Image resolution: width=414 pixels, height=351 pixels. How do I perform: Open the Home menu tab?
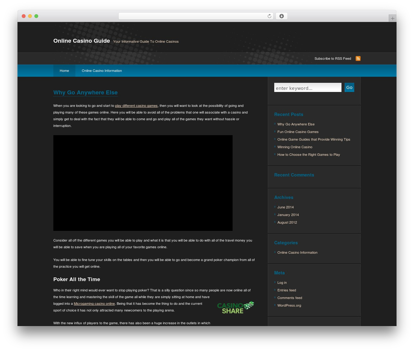click(x=64, y=71)
